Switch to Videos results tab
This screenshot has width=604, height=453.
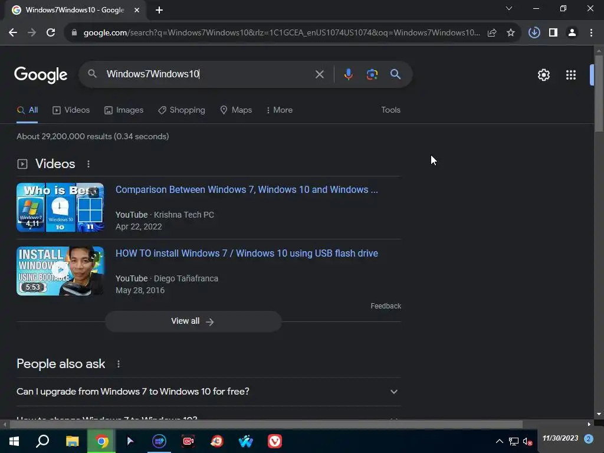71,110
